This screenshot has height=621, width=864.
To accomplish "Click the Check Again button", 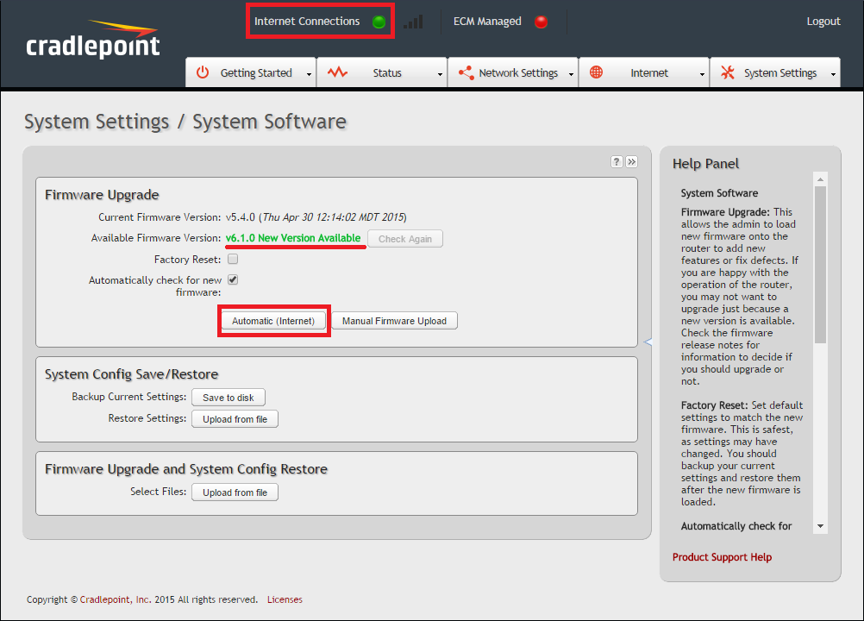I will pos(405,239).
